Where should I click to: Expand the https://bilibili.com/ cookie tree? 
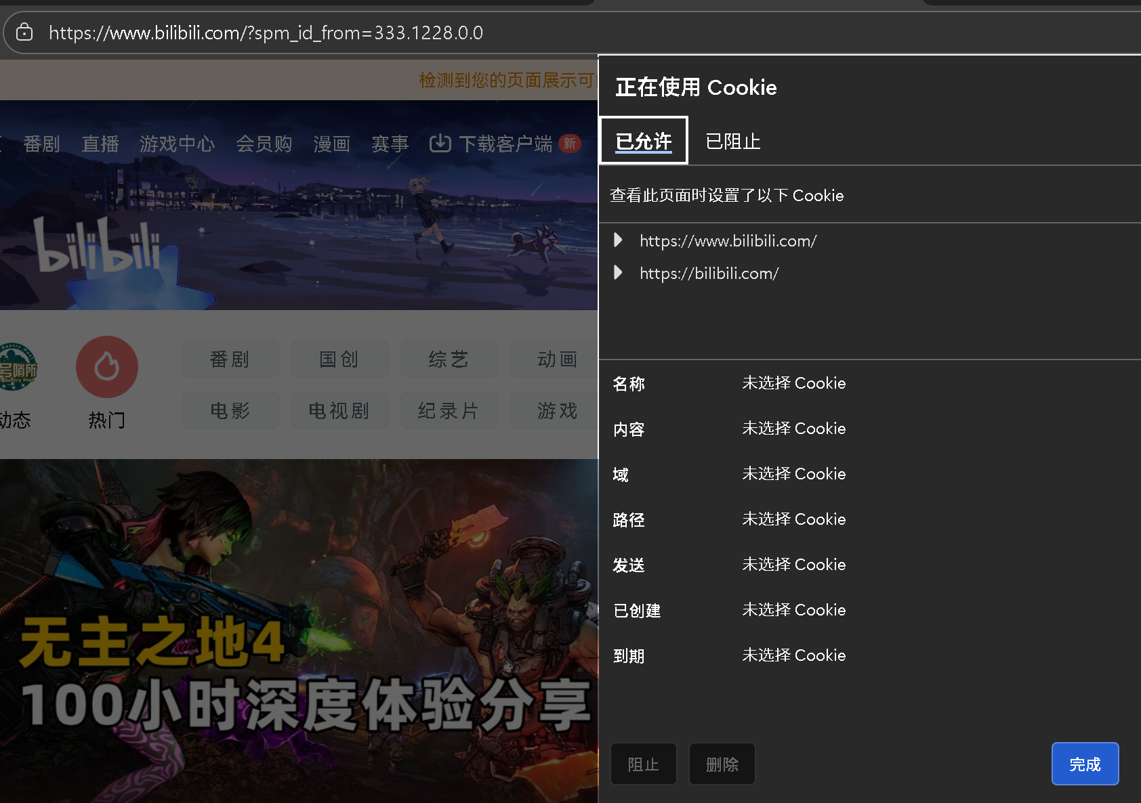click(x=618, y=273)
